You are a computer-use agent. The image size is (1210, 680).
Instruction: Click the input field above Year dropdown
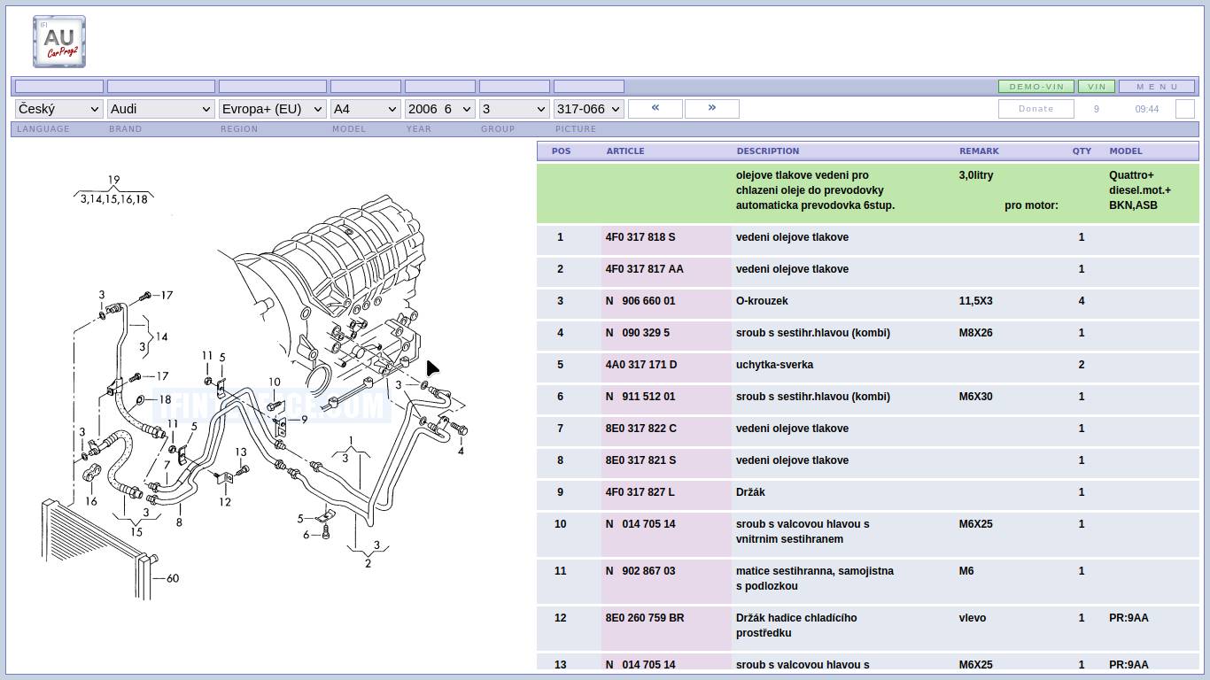coord(439,87)
